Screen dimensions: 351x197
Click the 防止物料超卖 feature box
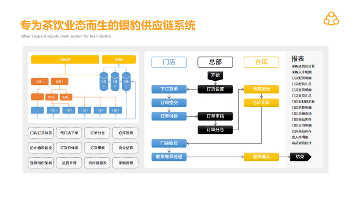[x=41, y=148]
